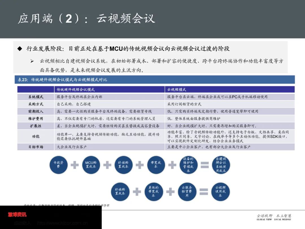Click the 云服务租赁费用 circle
The height and width of the screenshot is (229, 305).
click(x=187, y=192)
